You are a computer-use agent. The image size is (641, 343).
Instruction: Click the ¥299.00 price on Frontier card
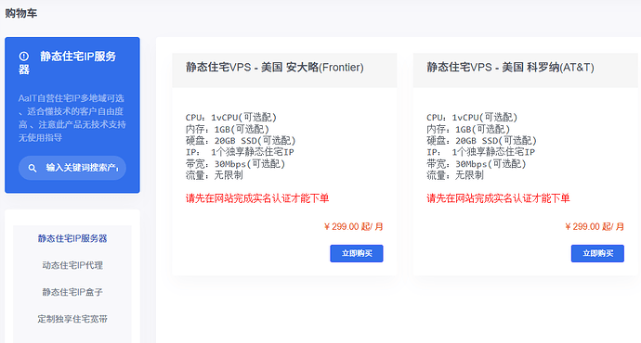click(353, 227)
